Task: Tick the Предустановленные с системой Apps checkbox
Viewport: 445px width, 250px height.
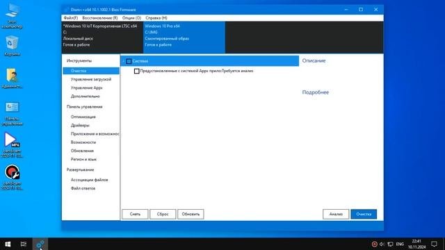Action: tap(136, 71)
